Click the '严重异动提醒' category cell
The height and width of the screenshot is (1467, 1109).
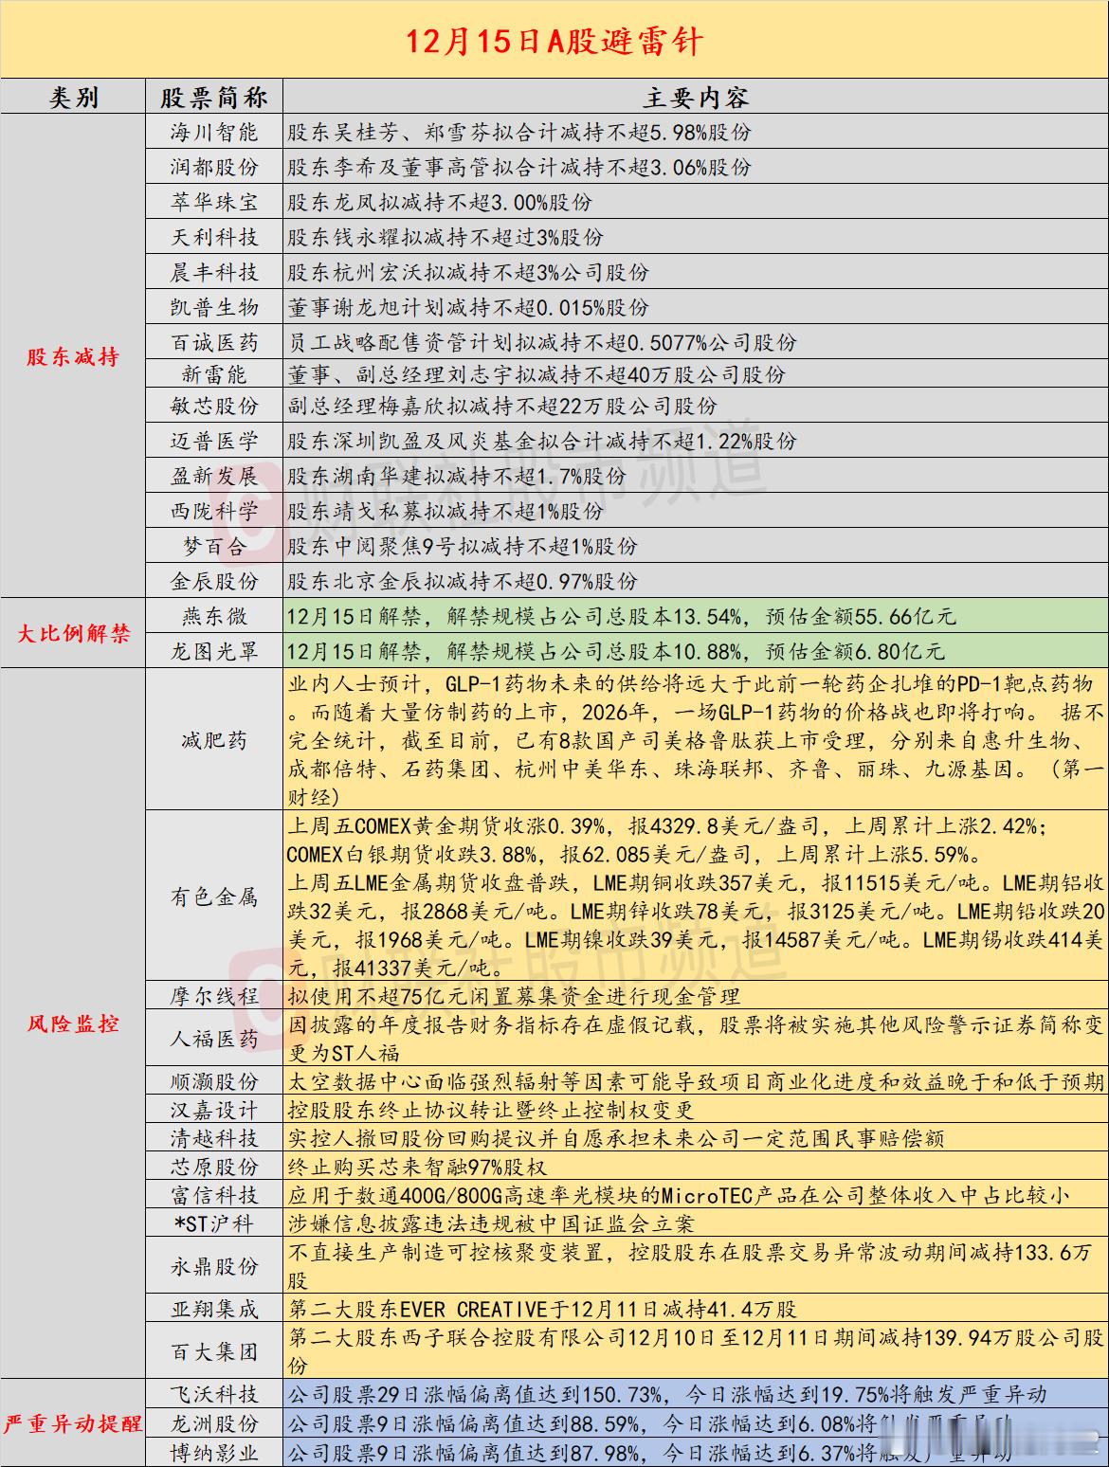point(74,1423)
